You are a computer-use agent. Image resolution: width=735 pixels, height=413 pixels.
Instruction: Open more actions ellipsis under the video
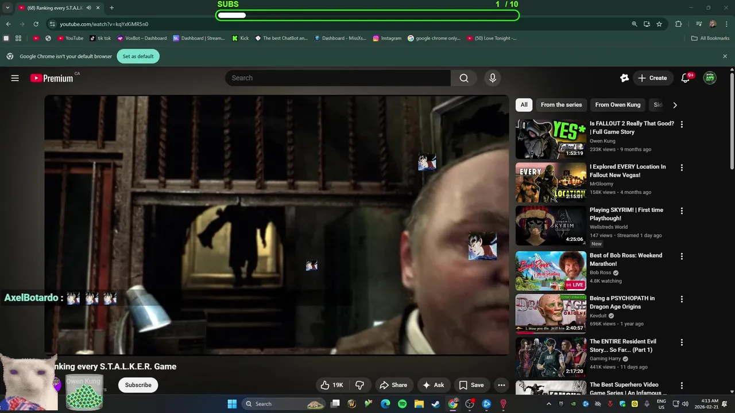(x=501, y=385)
